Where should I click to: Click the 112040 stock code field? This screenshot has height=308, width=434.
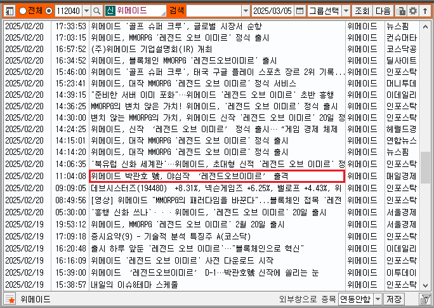coord(69,11)
